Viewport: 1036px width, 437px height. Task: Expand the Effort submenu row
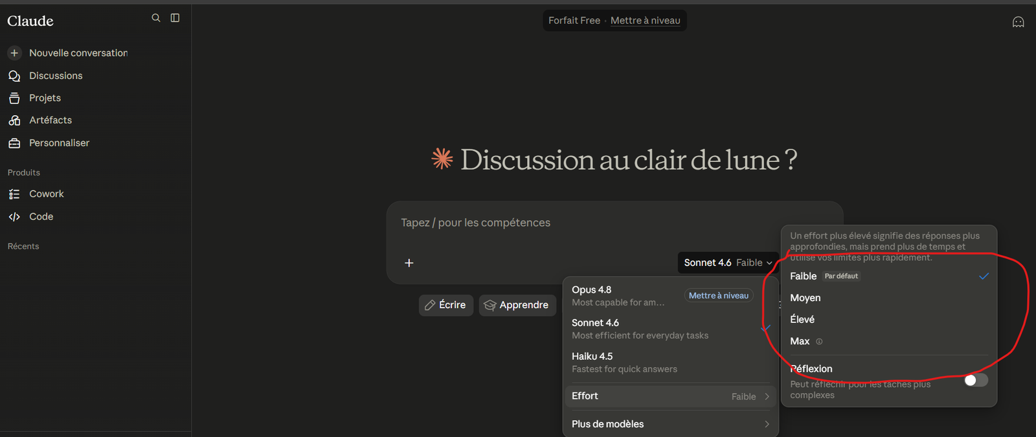[x=671, y=396]
